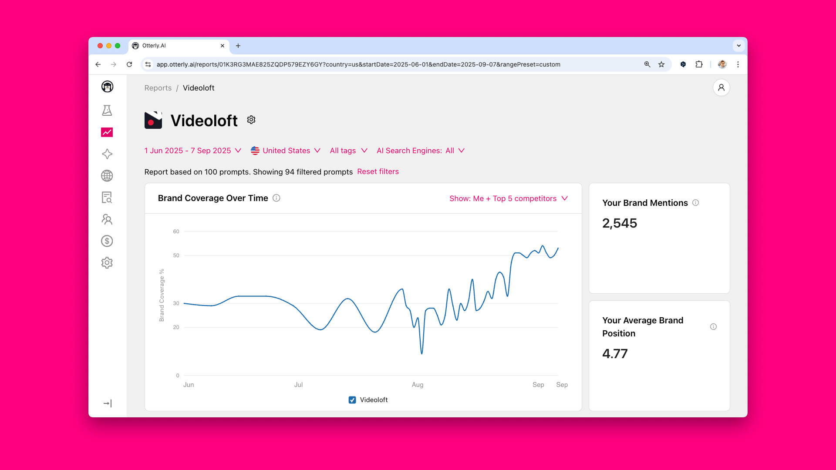
Task: Click the sparkle AI features sidebar icon
Action: click(107, 154)
